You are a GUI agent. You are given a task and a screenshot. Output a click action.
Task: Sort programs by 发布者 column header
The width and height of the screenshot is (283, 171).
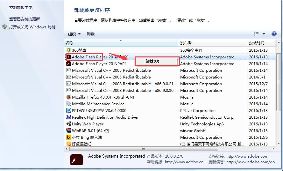pyautogui.click(x=212, y=43)
